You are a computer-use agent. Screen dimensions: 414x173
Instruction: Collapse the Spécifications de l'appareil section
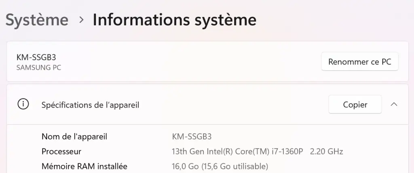pyautogui.click(x=394, y=104)
